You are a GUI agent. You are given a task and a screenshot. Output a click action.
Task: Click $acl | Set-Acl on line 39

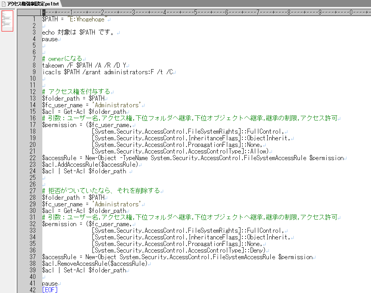tap(84, 270)
